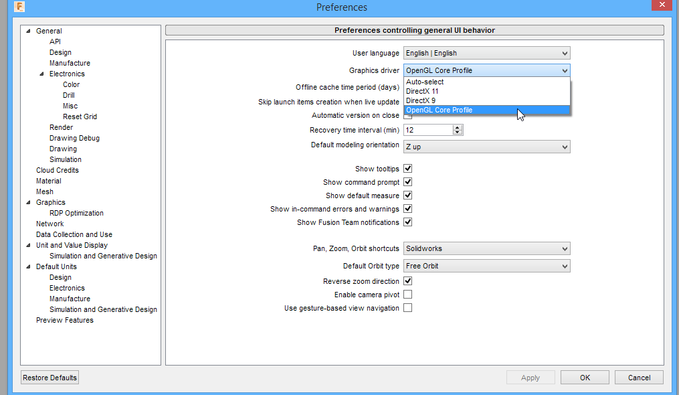Increase Recovery time interval with up arrow
Screen dimensions: 679x395
(458, 127)
